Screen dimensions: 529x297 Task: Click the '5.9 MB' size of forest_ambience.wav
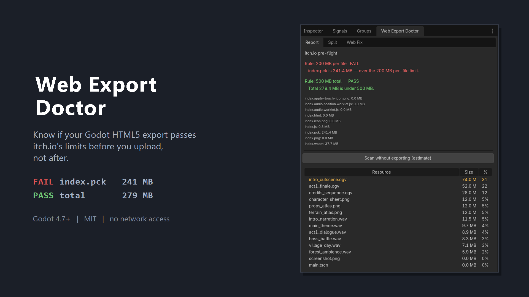[x=469, y=252]
